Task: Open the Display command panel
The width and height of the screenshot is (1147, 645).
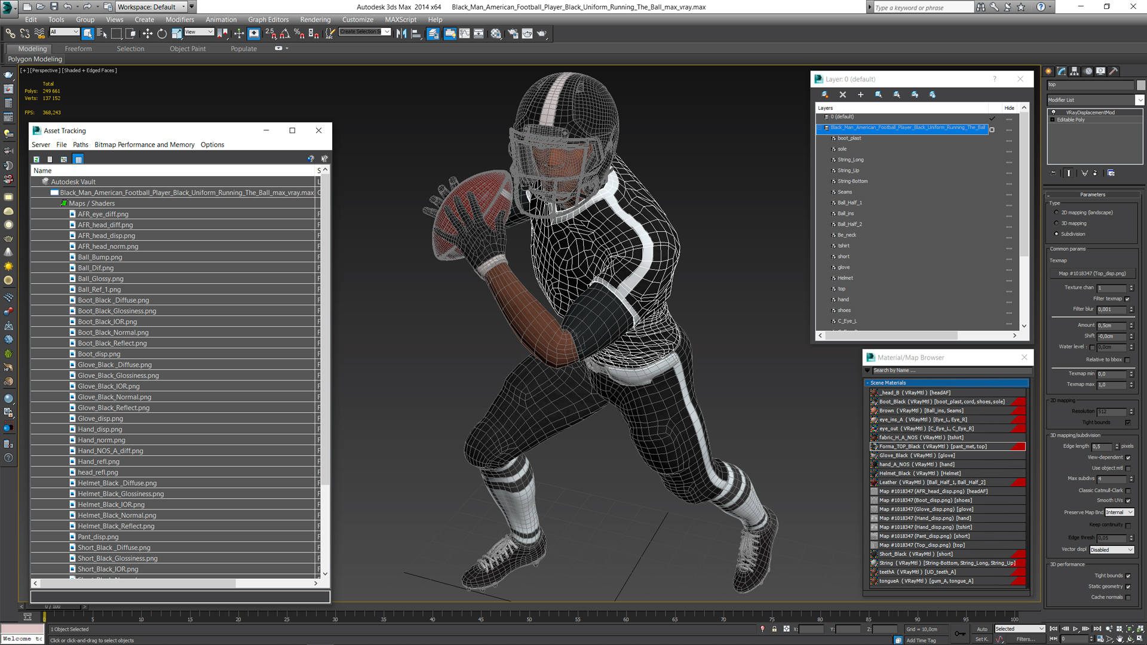Action: point(1101,71)
